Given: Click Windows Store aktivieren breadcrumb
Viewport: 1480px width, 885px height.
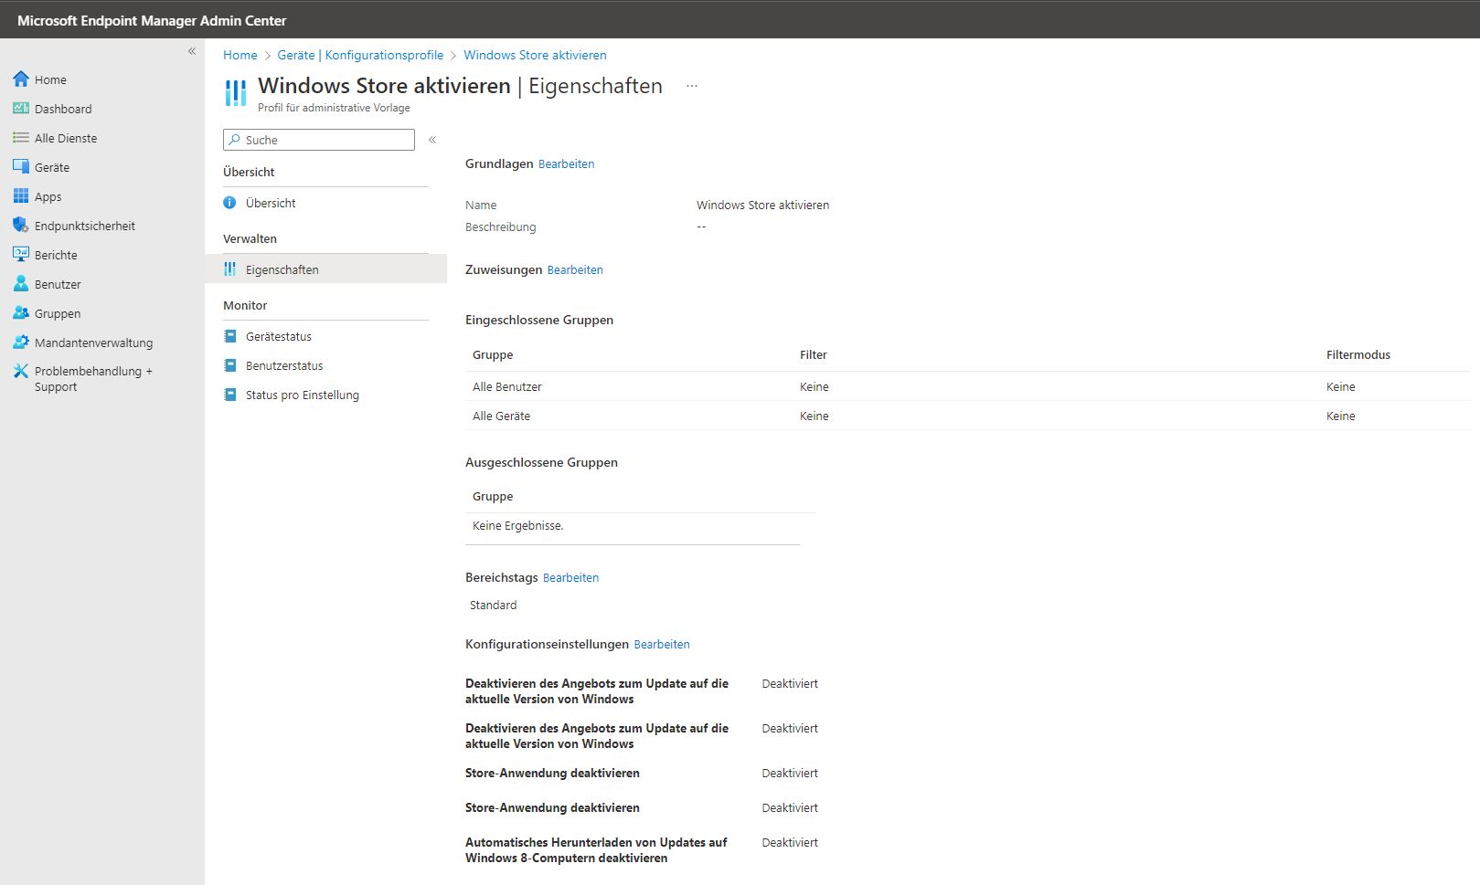Looking at the screenshot, I should point(535,55).
